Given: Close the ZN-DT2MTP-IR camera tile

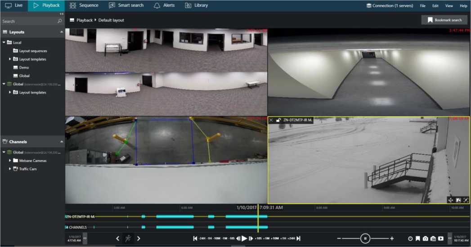Looking at the screenshot, I should pyautogui.click(x=271, y=120).
